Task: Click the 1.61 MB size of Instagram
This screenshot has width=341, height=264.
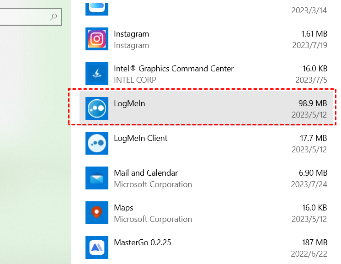Action: [314, 34]
